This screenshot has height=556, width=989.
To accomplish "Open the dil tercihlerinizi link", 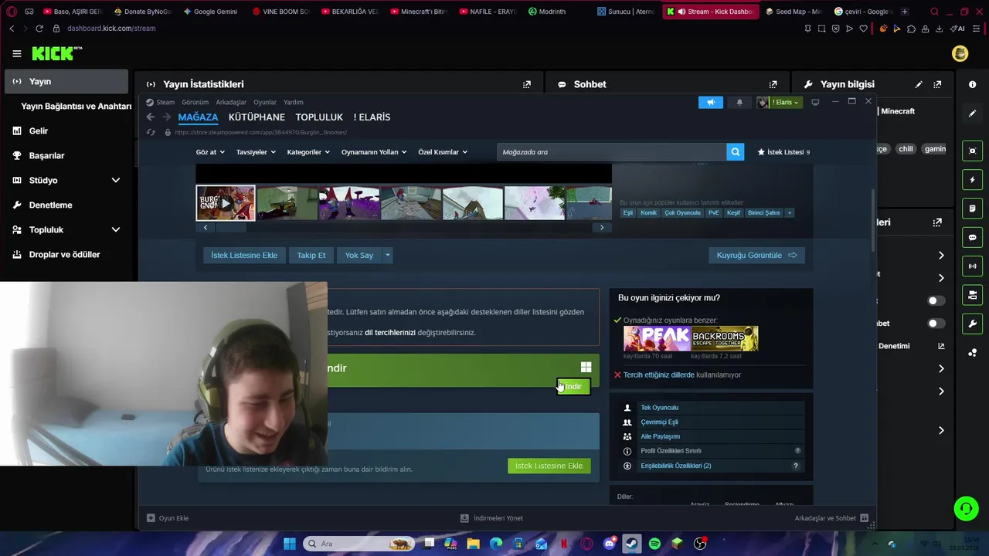I will point(390,333).
